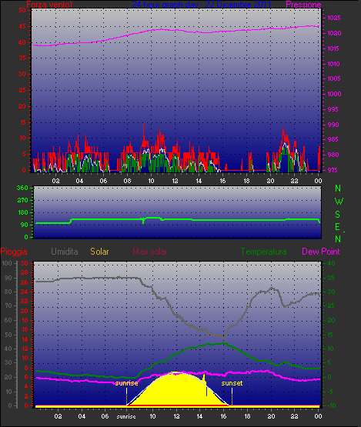Click the sunrise marker label
The image size is (361, 427).
coord(126,383)
